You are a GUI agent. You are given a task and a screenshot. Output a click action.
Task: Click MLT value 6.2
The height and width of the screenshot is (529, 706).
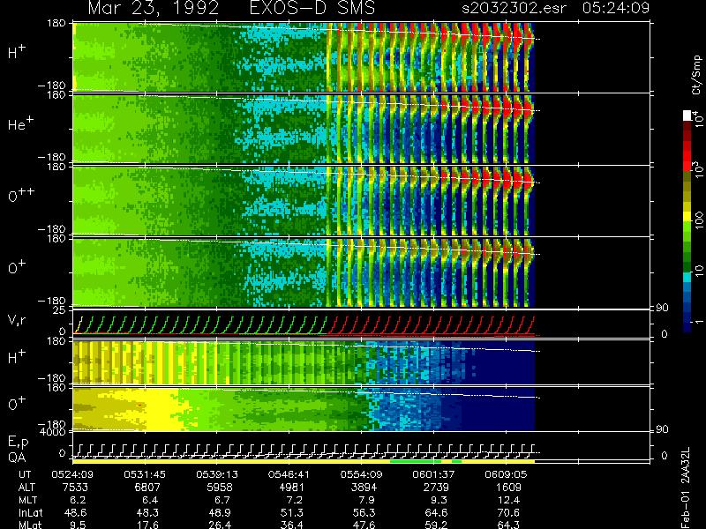pyautogui.click(x=79, y=500)
